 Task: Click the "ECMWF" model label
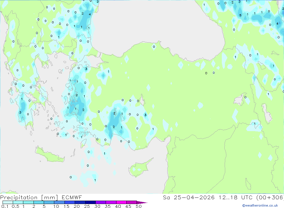pos(72,197)
